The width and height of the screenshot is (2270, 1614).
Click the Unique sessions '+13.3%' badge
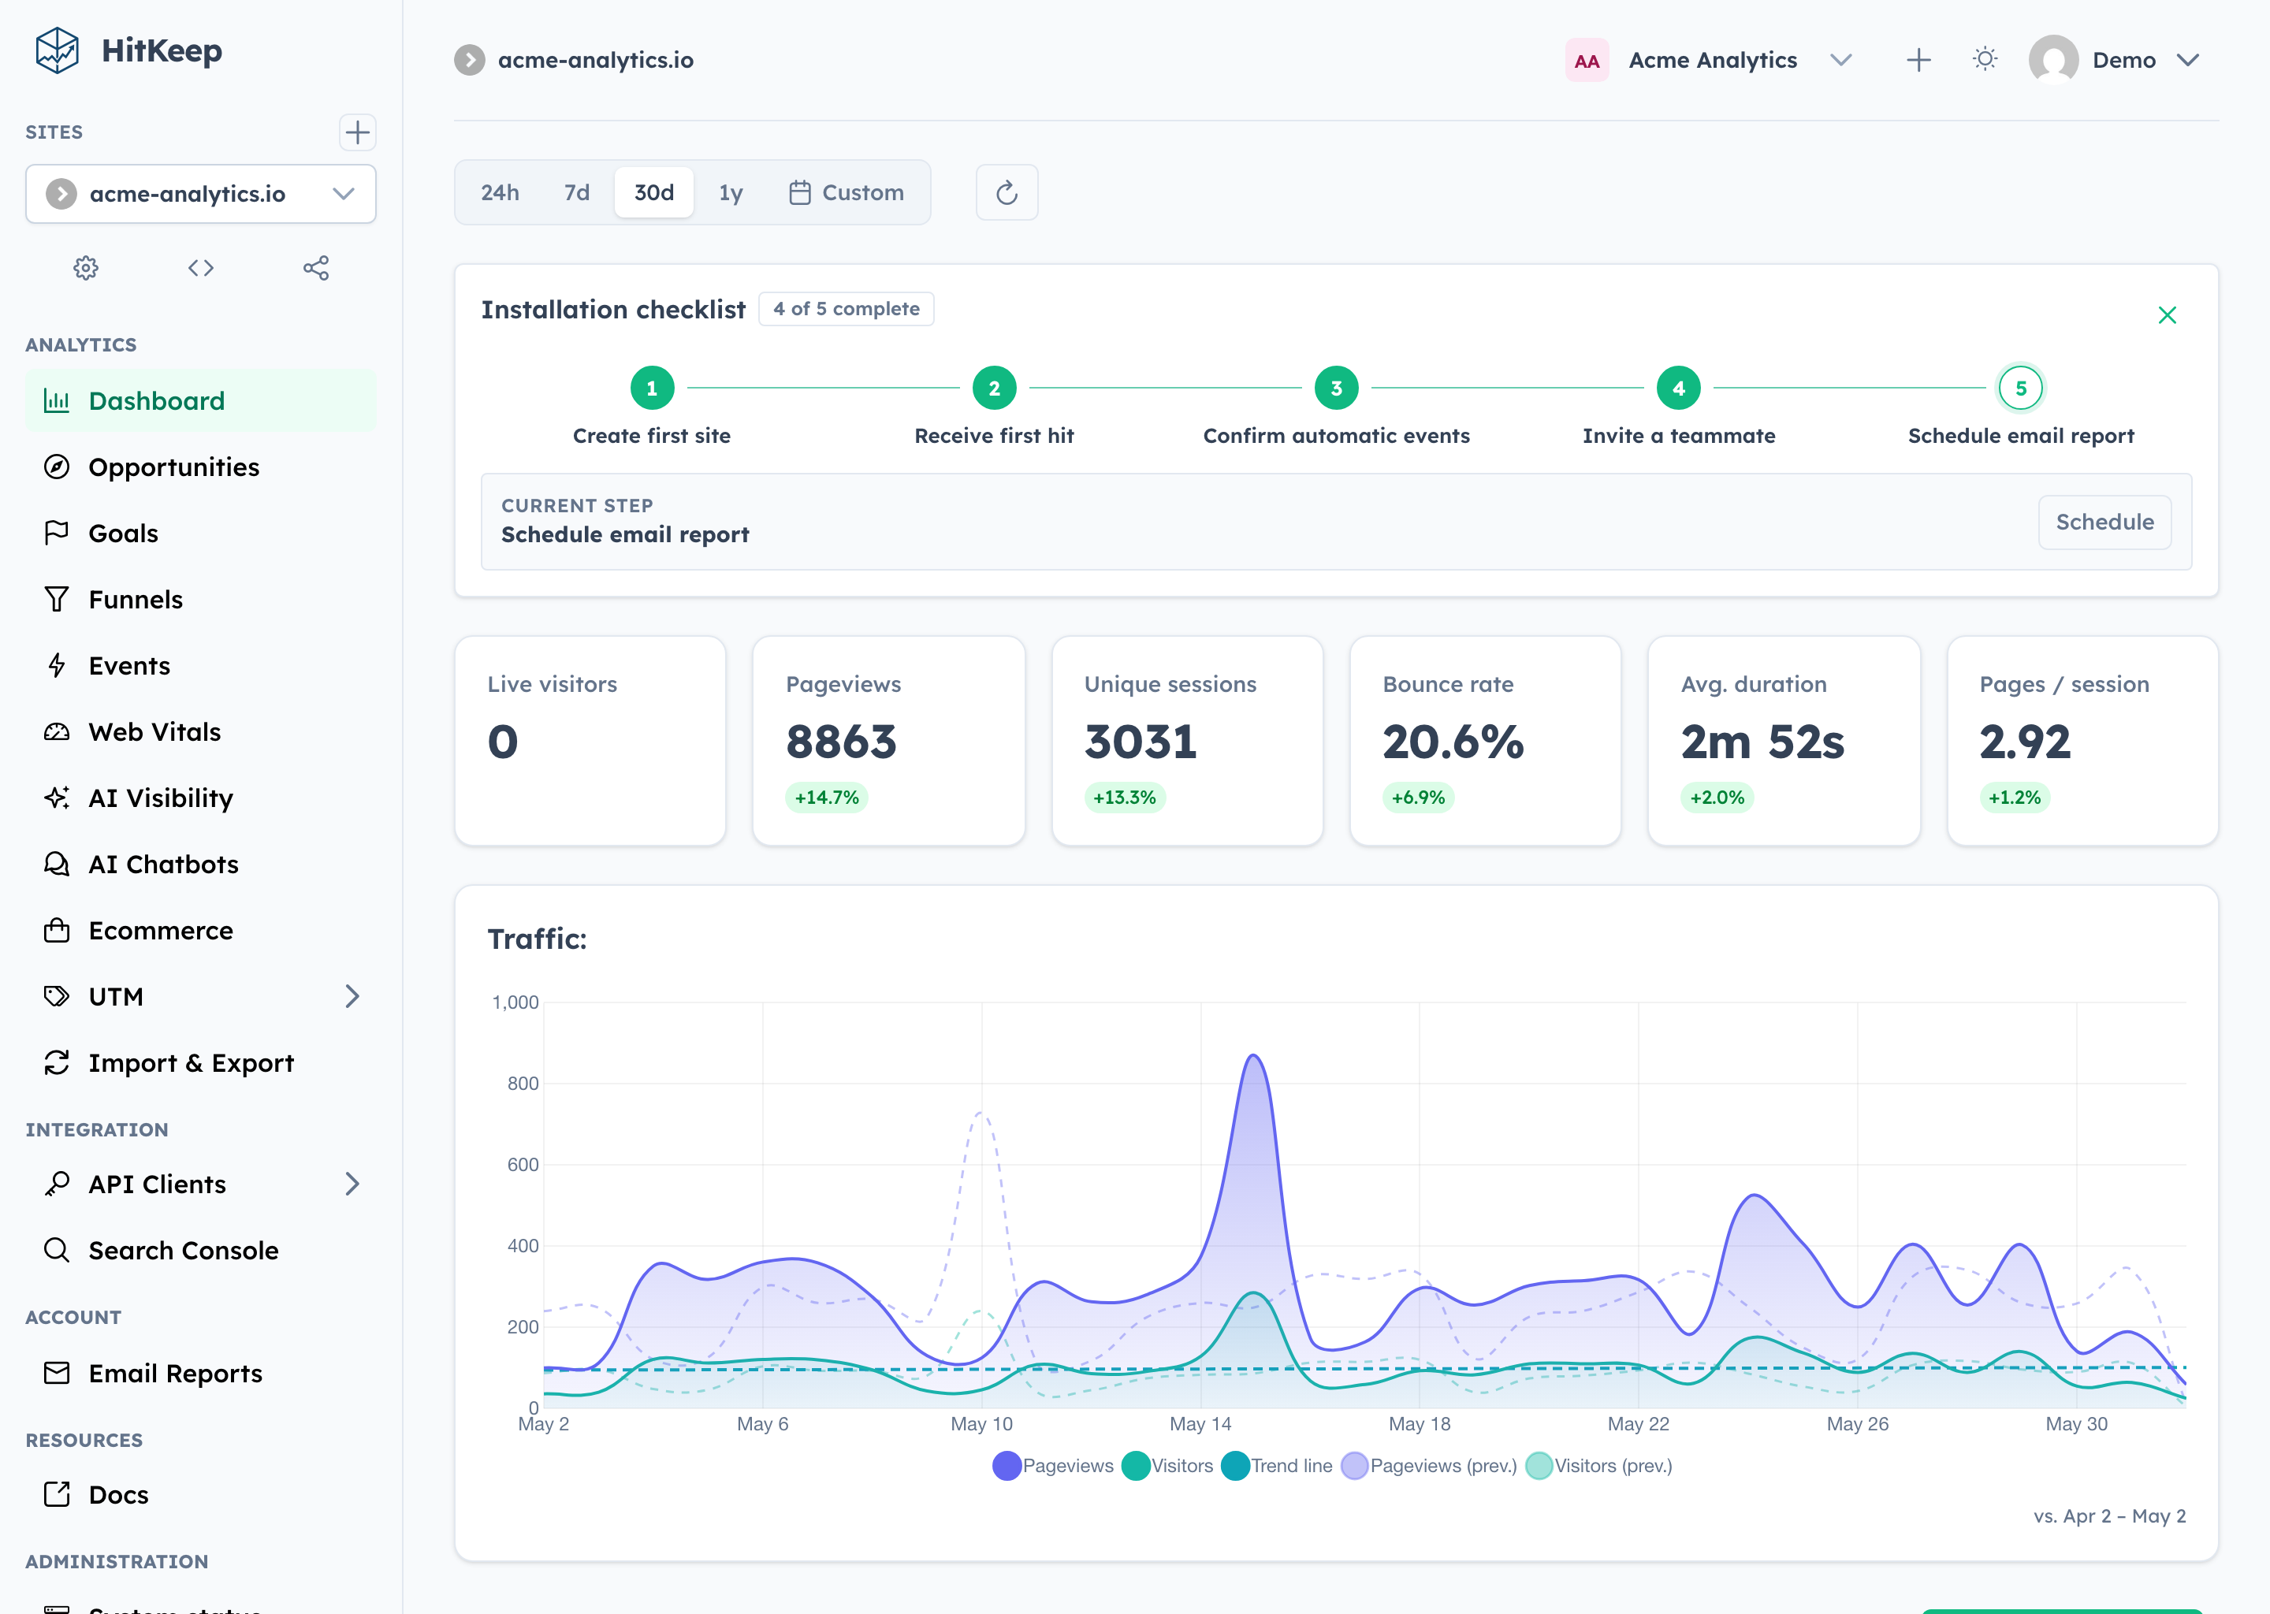pyautogui.click(x=1125, y=797)
